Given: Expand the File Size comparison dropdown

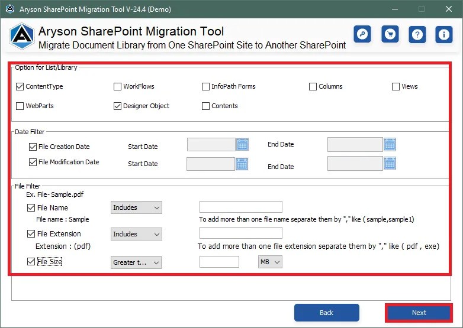Looking at the screenshot, I should pos(136,262).
